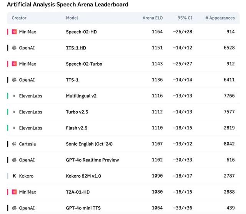The width and height of the screenshot is (246, 214).
Task: Click the MiniMax logo beside T2A-01-HD
Action: tap(14, 192)
